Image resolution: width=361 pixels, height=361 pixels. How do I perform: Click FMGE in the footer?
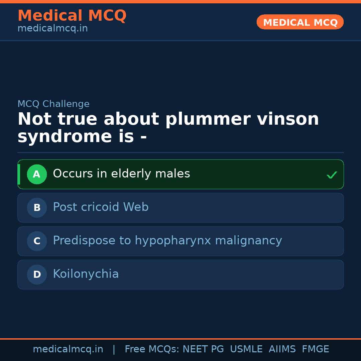click(315, 349)
